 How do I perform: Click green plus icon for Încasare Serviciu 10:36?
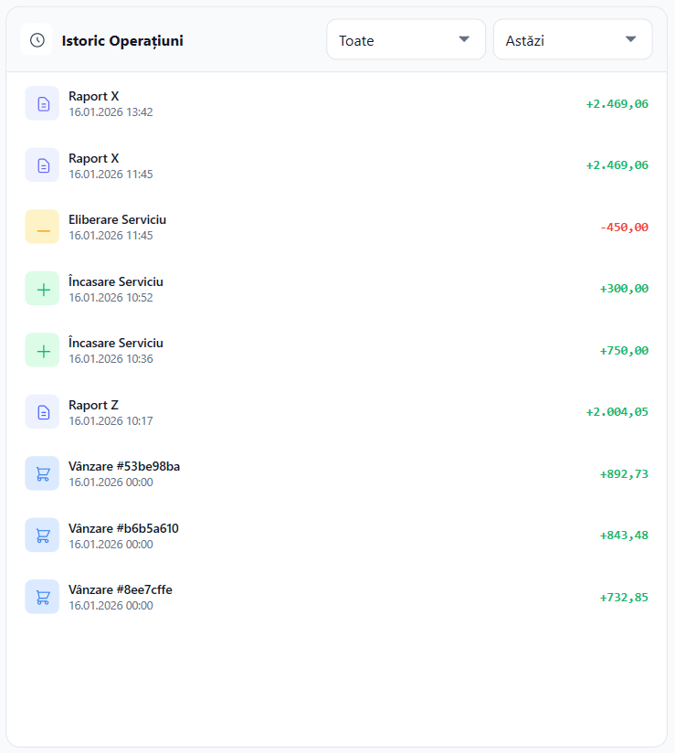42,351
